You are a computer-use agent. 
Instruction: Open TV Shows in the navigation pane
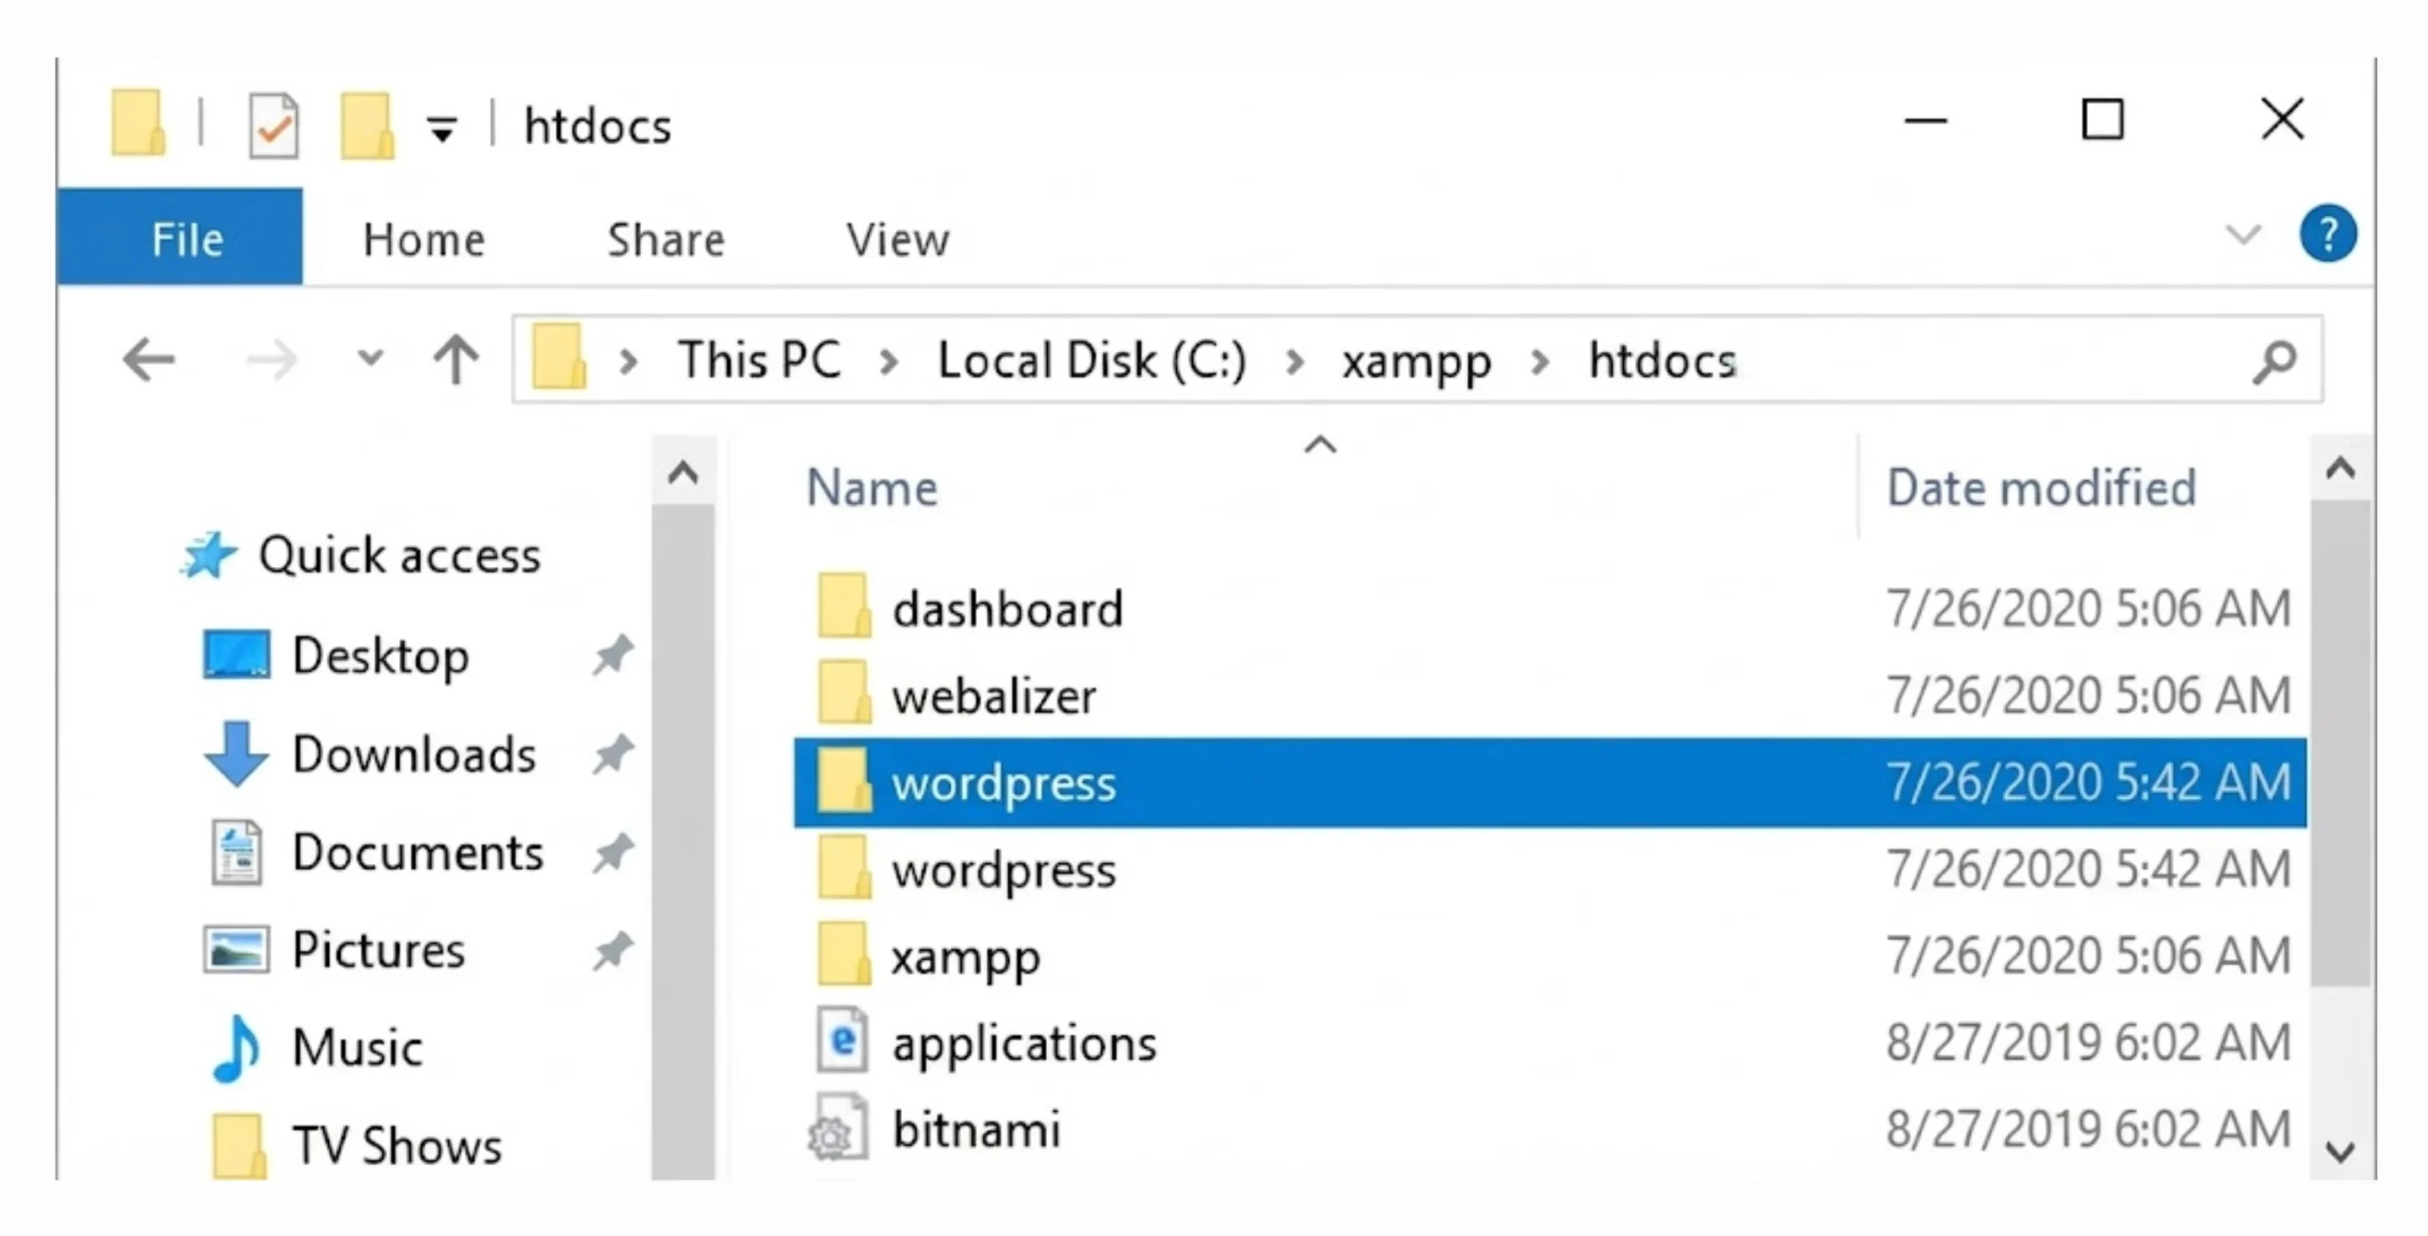coord(397,1145)
